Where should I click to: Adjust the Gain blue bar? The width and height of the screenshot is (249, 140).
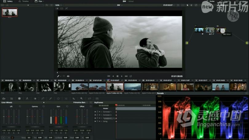(x=66, y=117)
